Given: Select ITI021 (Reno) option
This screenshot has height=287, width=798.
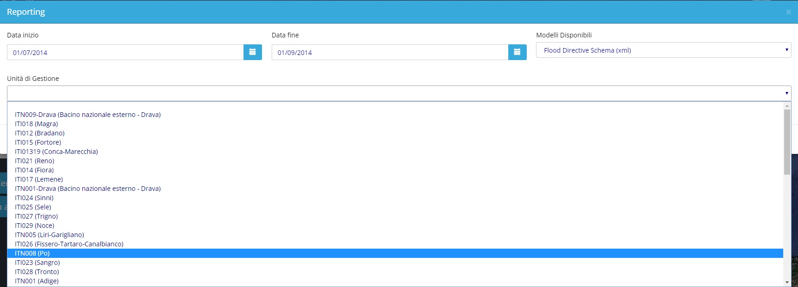Looking at the screenshot, I should point(395,161).
